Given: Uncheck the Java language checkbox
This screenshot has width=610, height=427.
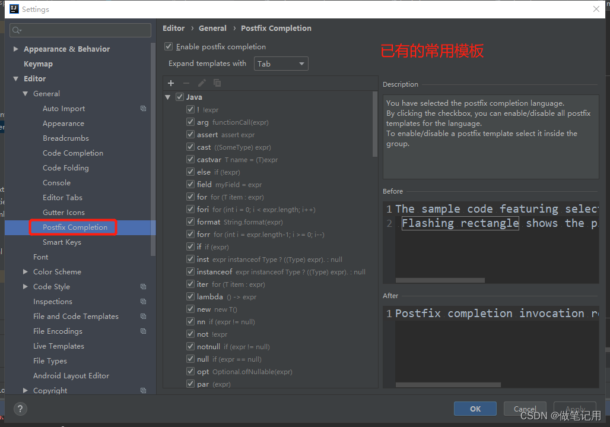Looking at the screenshot, I should tap(180, 97).
